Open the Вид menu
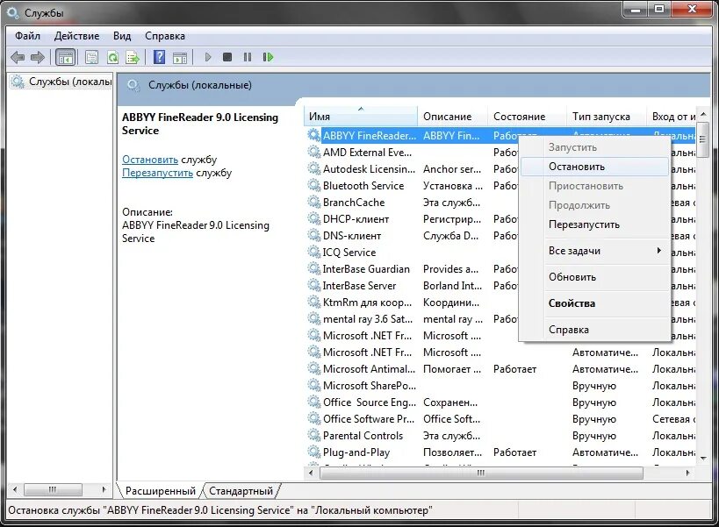The width and height of the screenshot is (719, 527). pos(122,36)
